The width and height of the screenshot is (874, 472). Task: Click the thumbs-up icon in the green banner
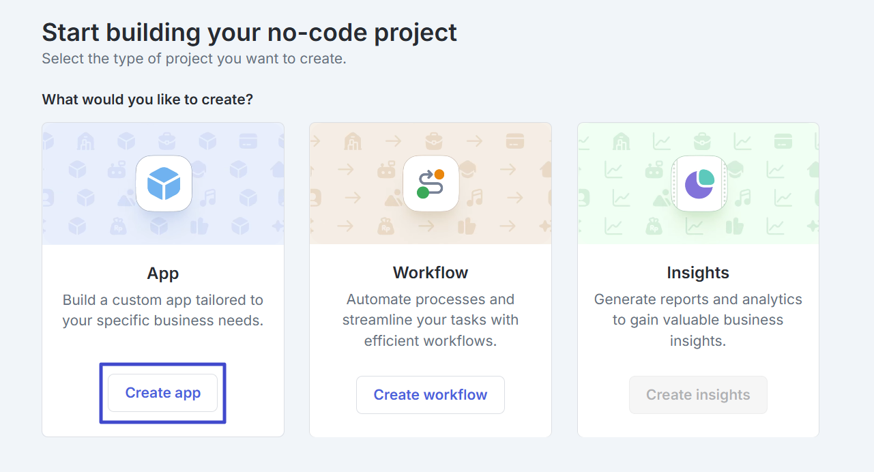734,226
